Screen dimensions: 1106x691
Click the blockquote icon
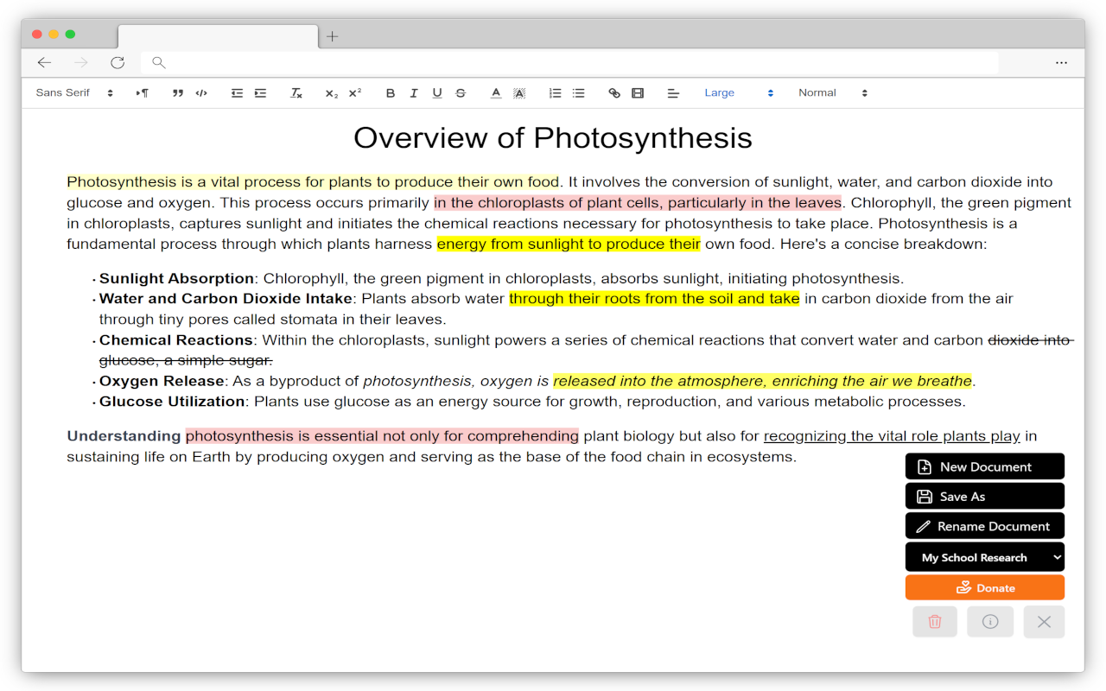[178, 93]
